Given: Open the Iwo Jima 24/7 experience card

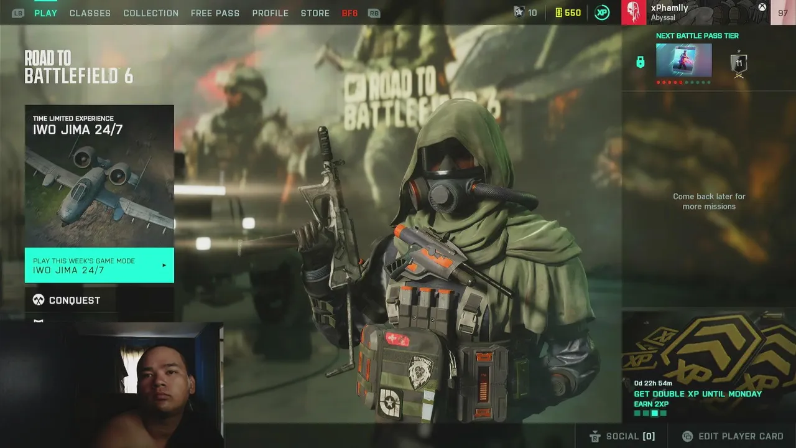Looking at the screenshot, I should coord(99,176).
